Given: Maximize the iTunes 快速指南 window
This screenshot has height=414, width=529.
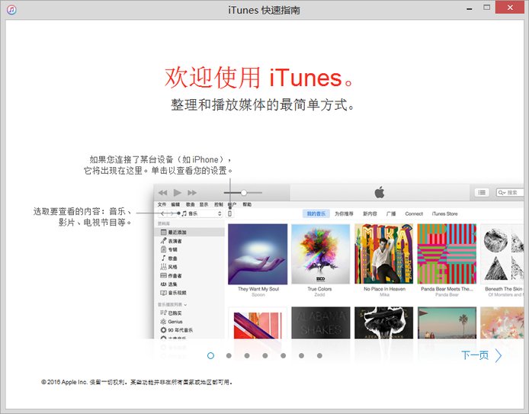Looking at the screenshot, I should (x=486, y=8).
